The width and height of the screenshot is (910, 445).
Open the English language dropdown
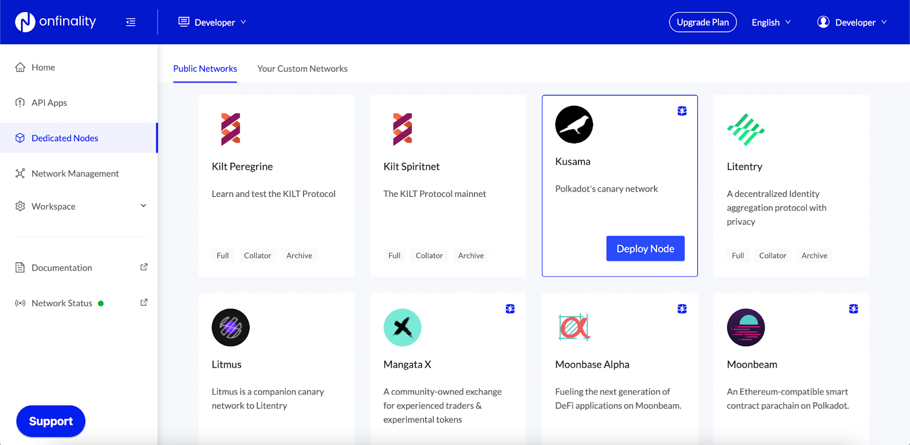coord(771,22)
